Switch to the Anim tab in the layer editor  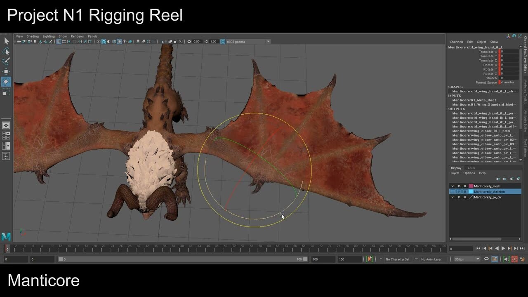point(471,168)
